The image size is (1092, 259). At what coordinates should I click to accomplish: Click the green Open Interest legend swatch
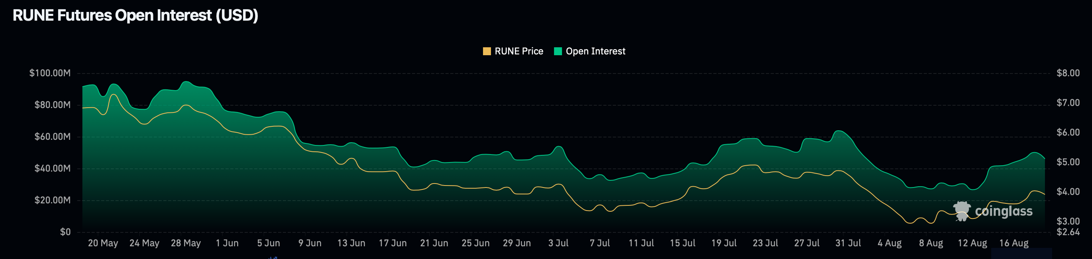[x=558, y=51]
